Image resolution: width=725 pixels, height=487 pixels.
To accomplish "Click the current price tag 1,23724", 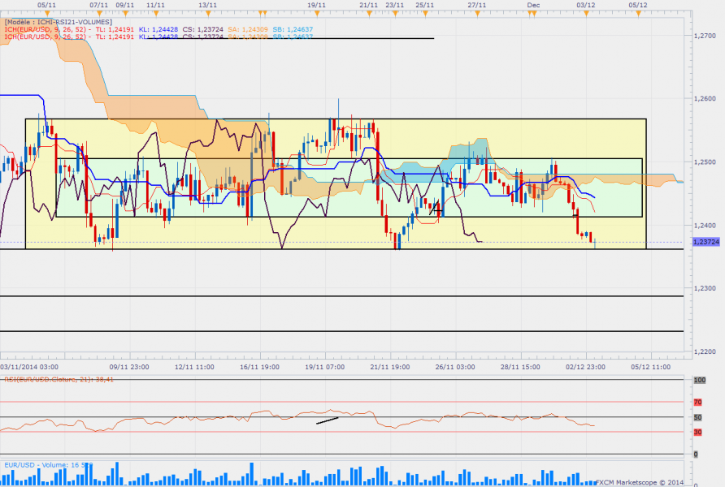I will (x=706, y=242).
